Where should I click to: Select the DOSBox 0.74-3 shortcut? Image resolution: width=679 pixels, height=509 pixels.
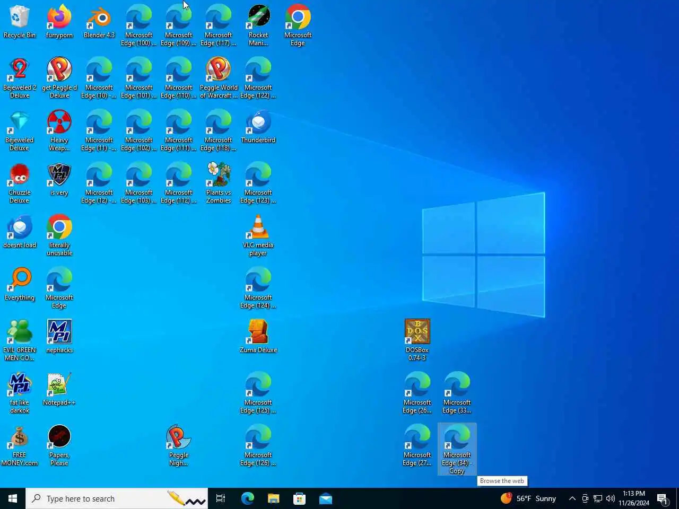tap(417, 340)
